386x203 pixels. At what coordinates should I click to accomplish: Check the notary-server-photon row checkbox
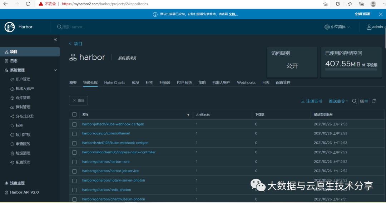tap(74, 180)
